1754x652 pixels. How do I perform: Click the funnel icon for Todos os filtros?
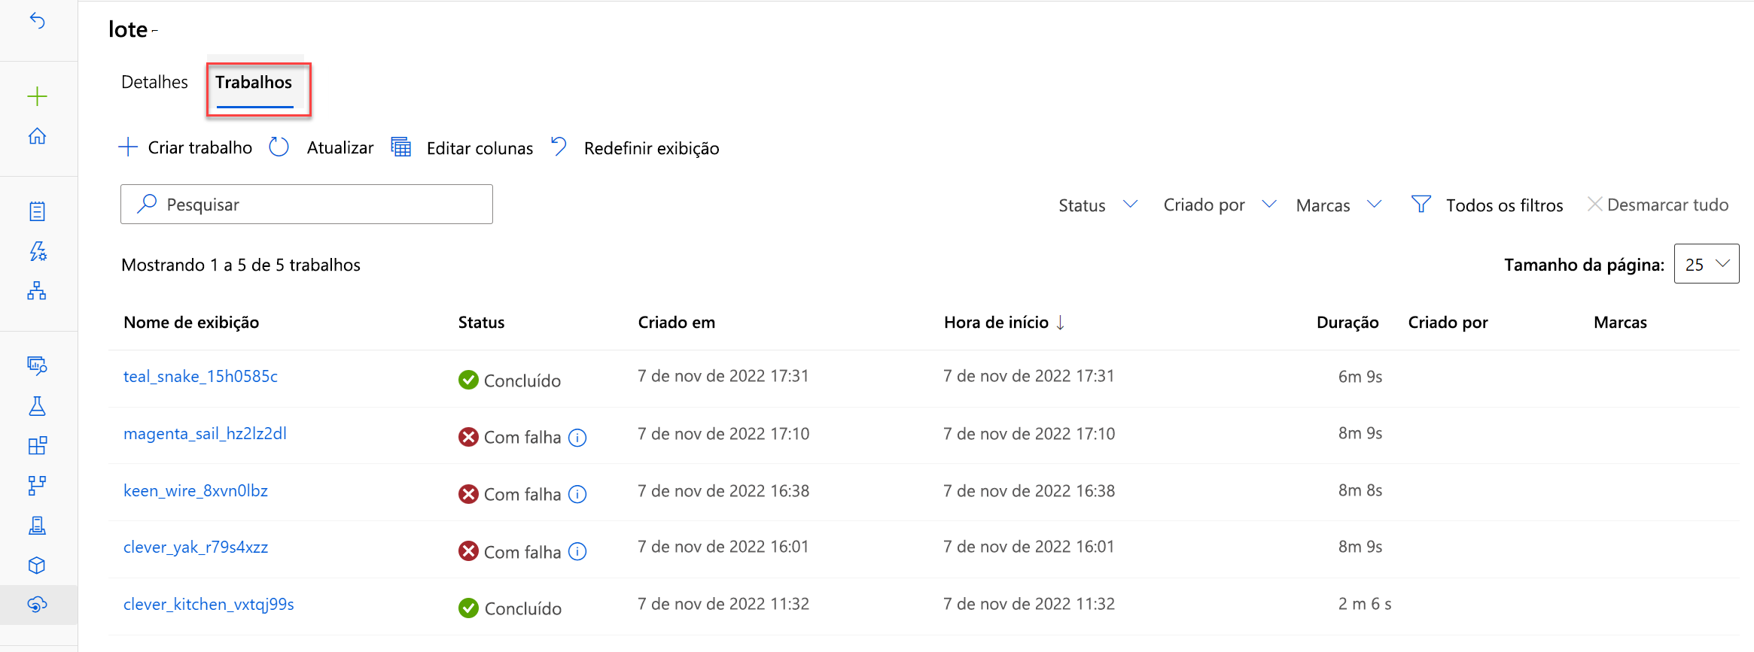pos(1421,204)
